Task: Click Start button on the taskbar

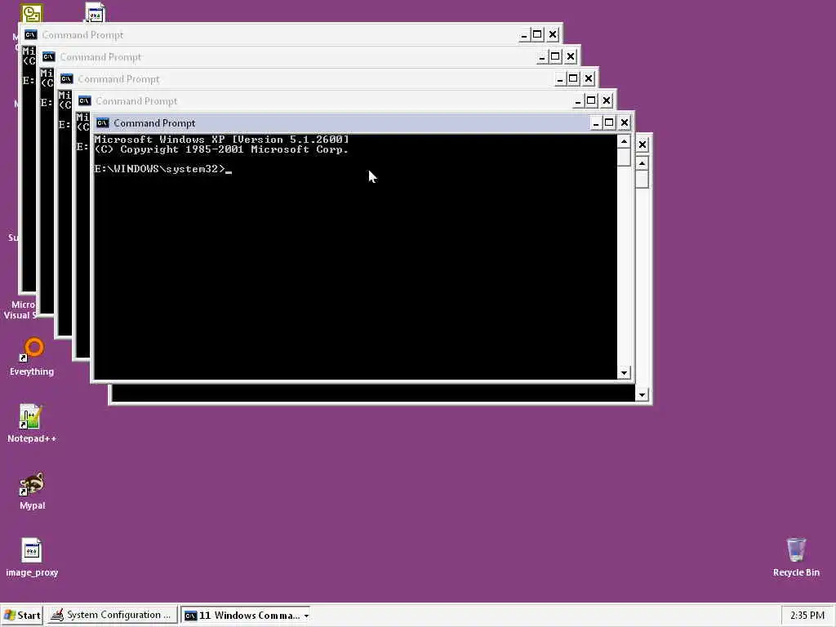Action: [x=22, y=616]
